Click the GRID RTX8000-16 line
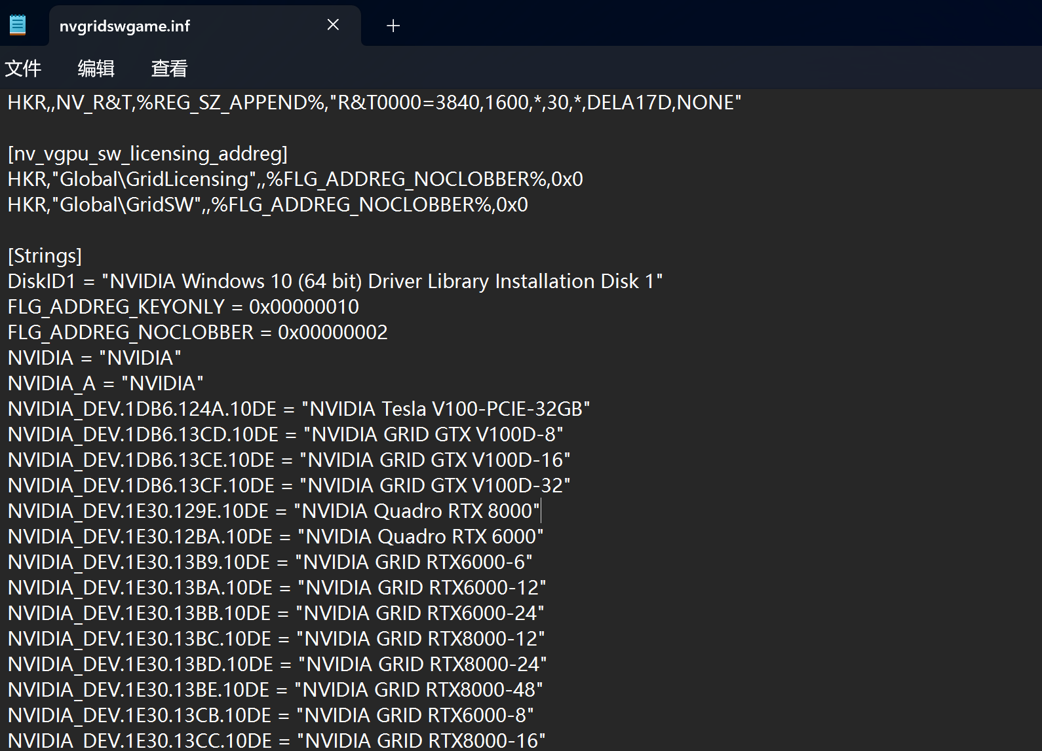Screen dimensions: 1042x751 point(277,741)
